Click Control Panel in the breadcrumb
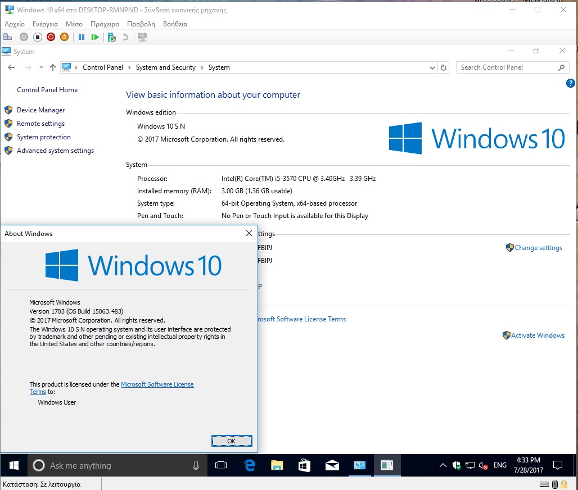 coord(103,67)
